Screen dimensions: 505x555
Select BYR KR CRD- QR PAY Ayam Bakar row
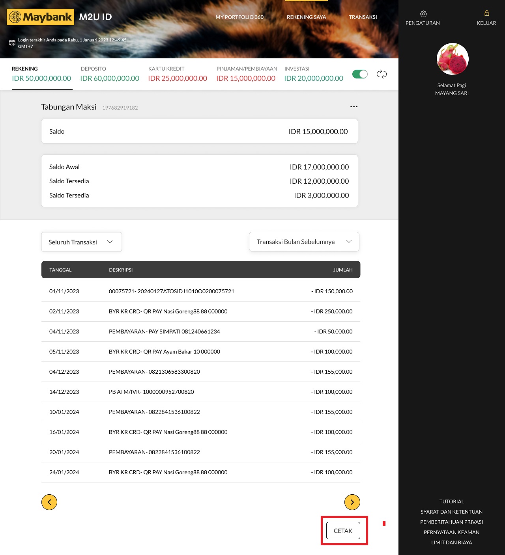click(x=201, y=352)
